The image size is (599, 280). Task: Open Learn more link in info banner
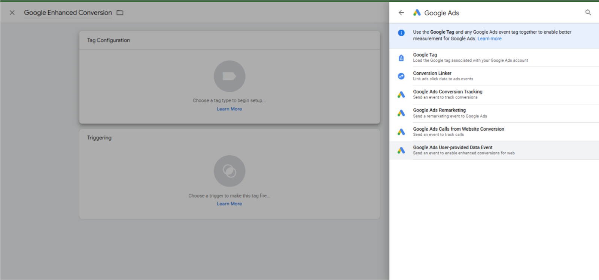point(489,39)
